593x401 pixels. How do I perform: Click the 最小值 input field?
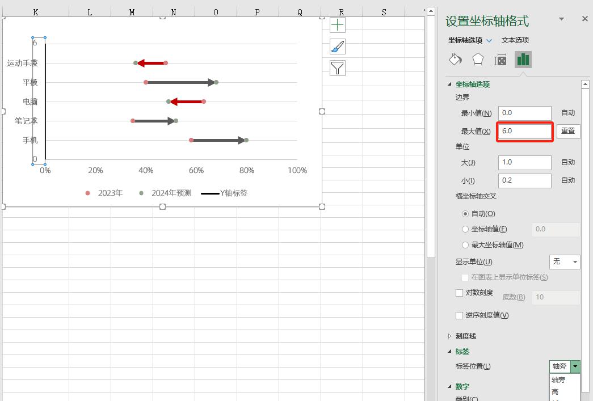coord(524,113)
